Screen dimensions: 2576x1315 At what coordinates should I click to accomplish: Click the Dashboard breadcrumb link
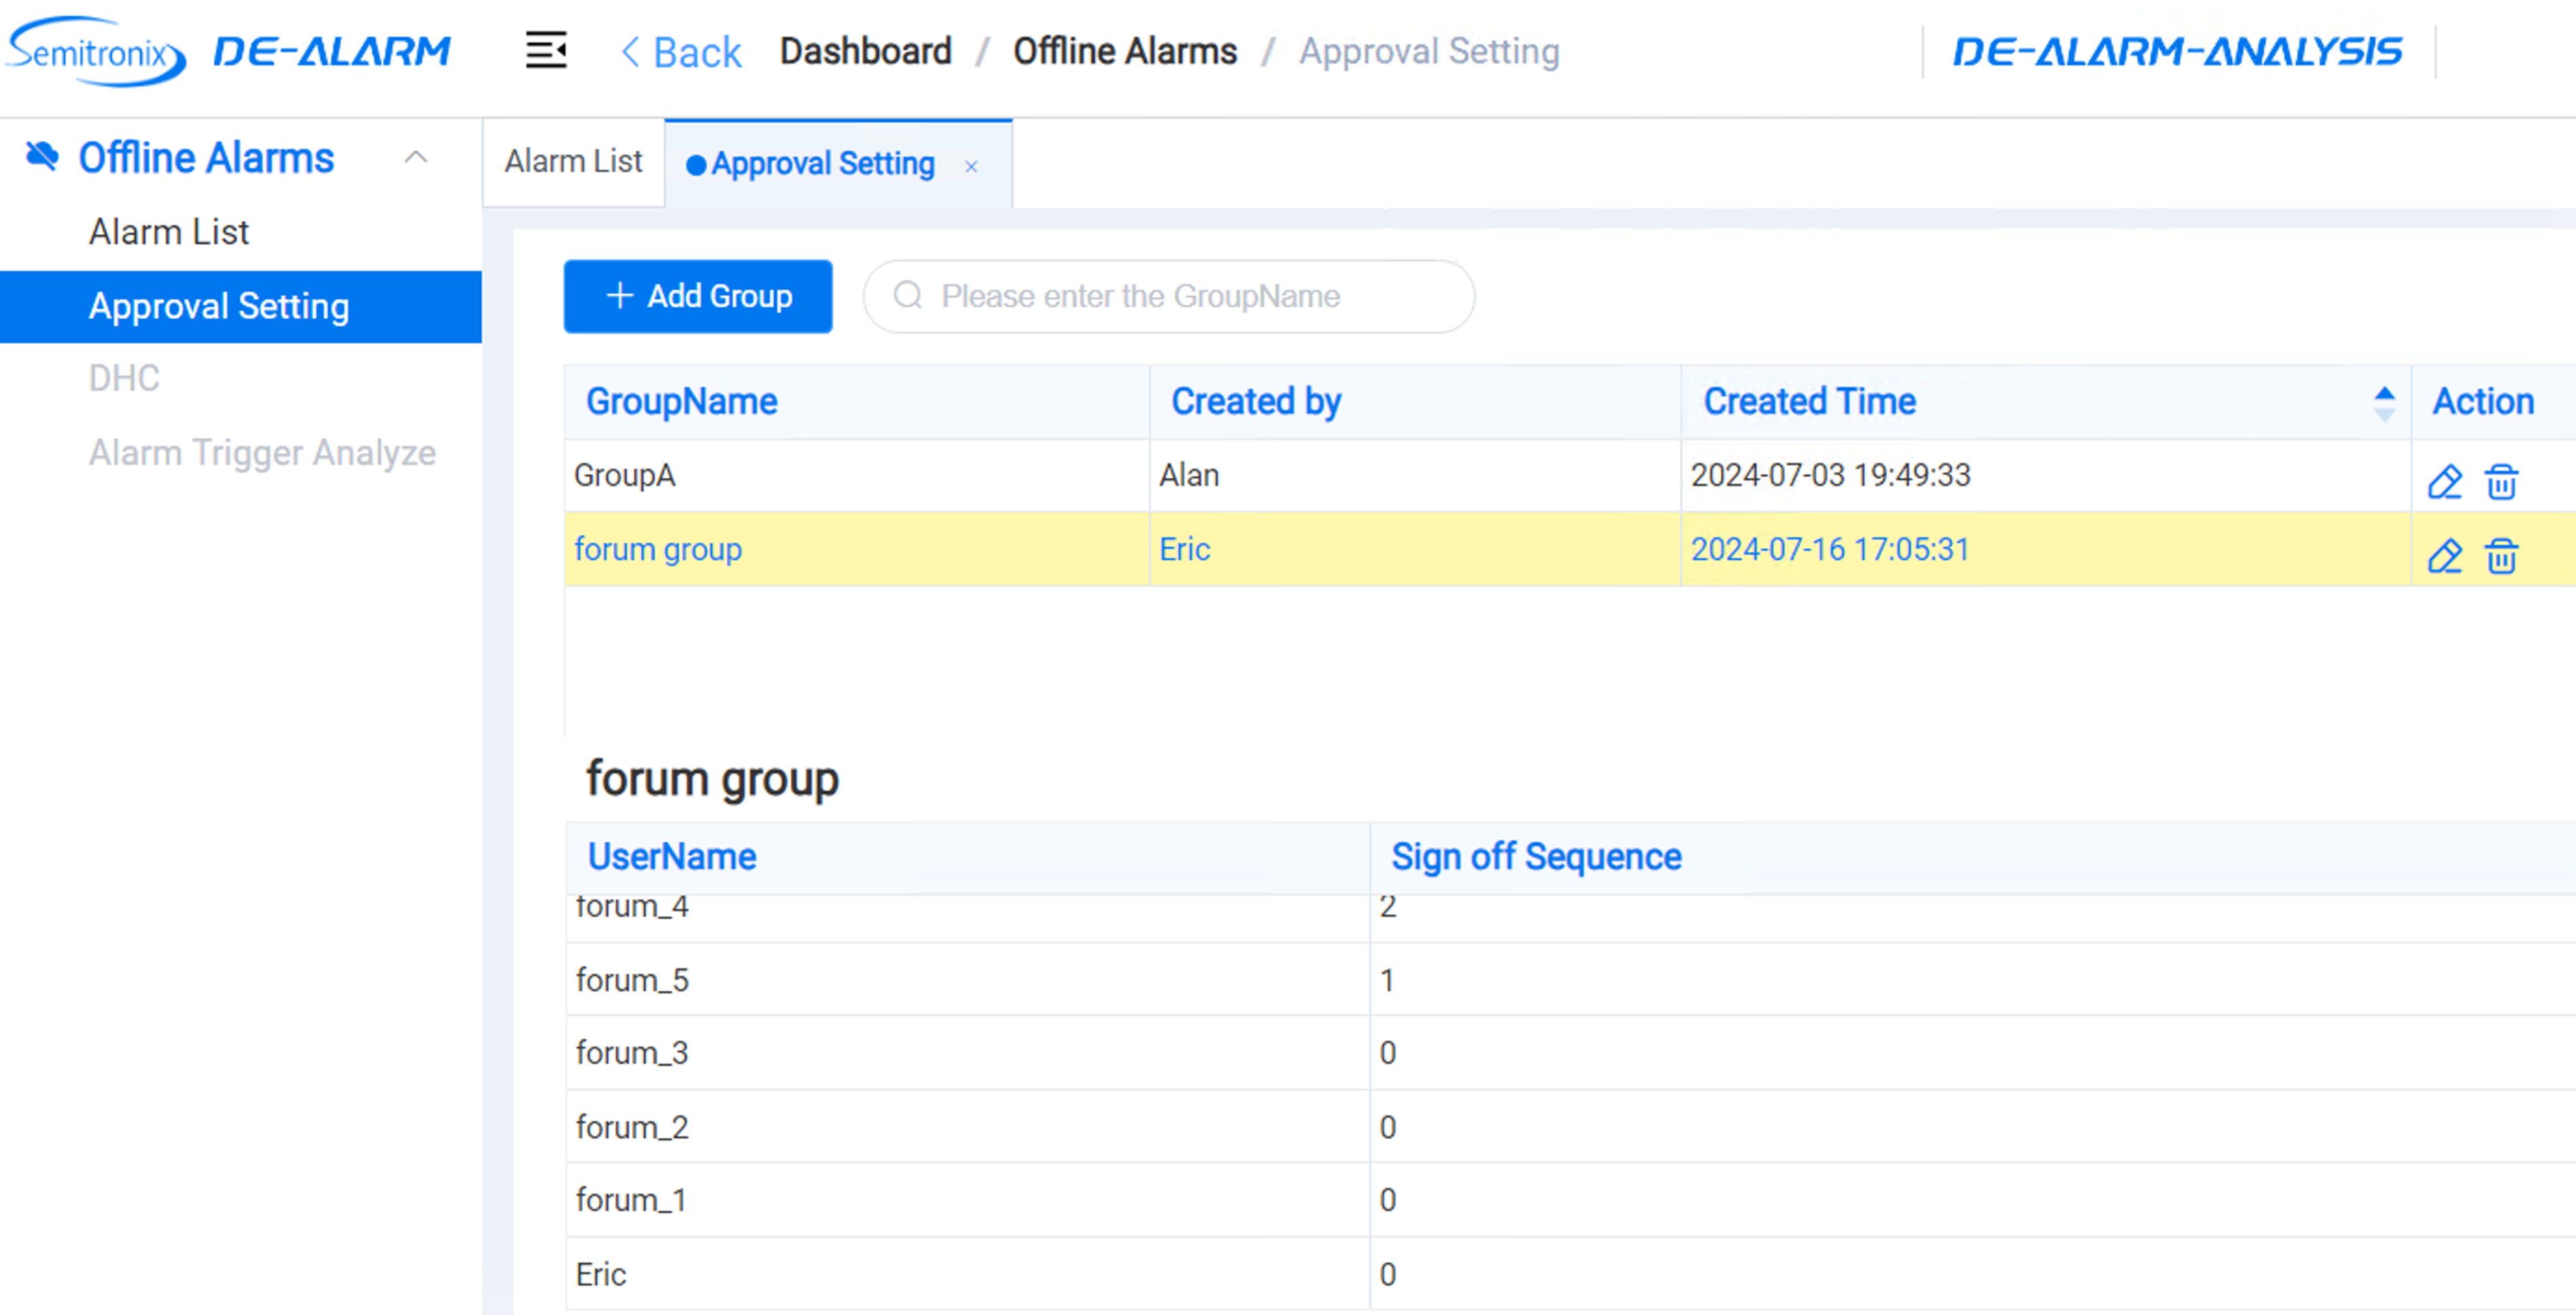(x=865, y=51)
